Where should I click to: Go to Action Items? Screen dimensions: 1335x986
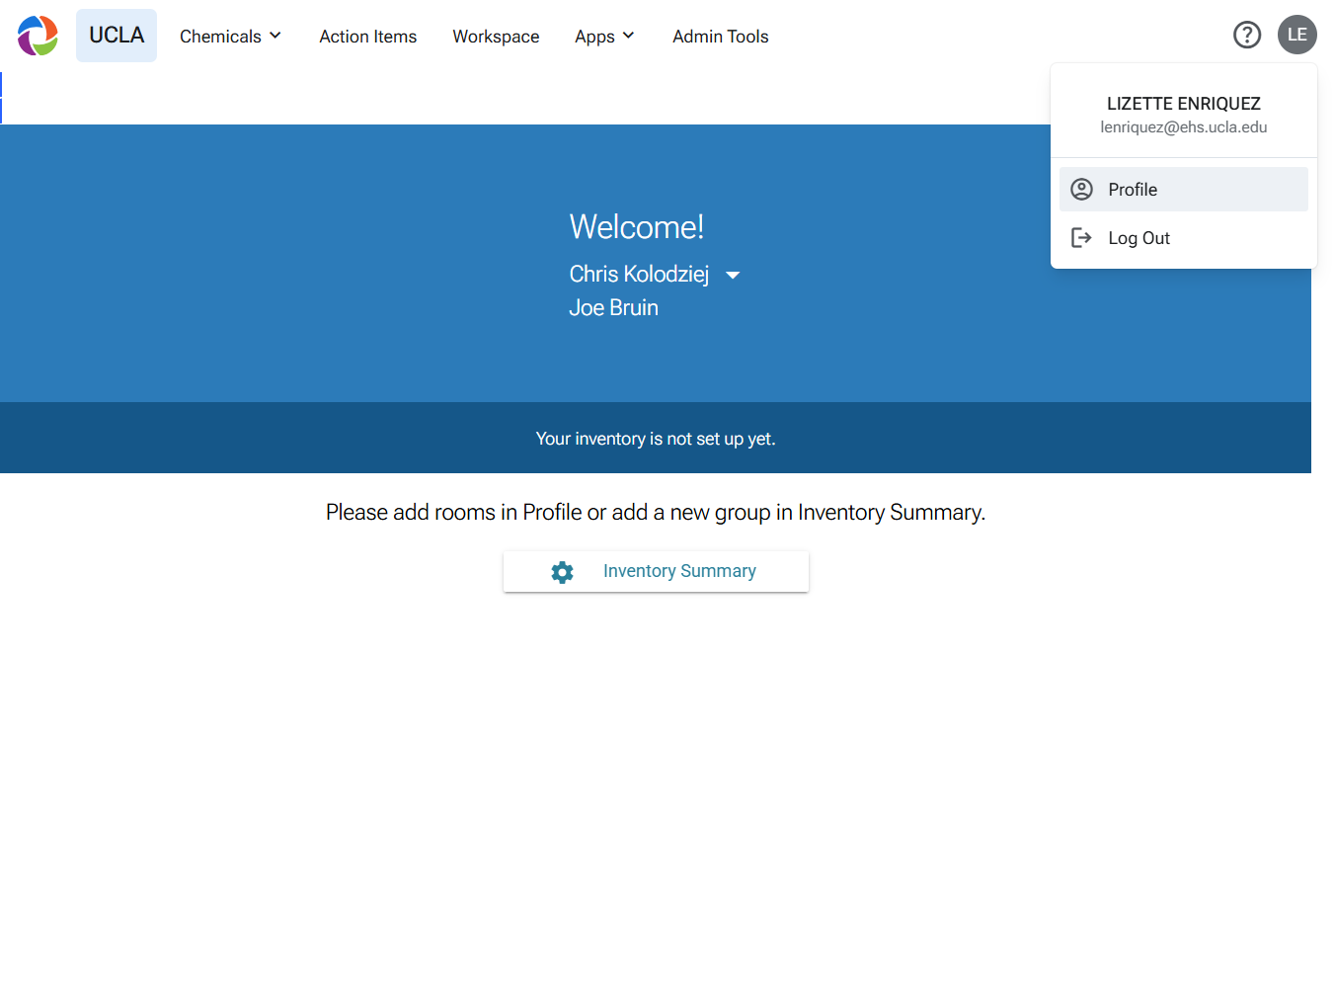368,37
